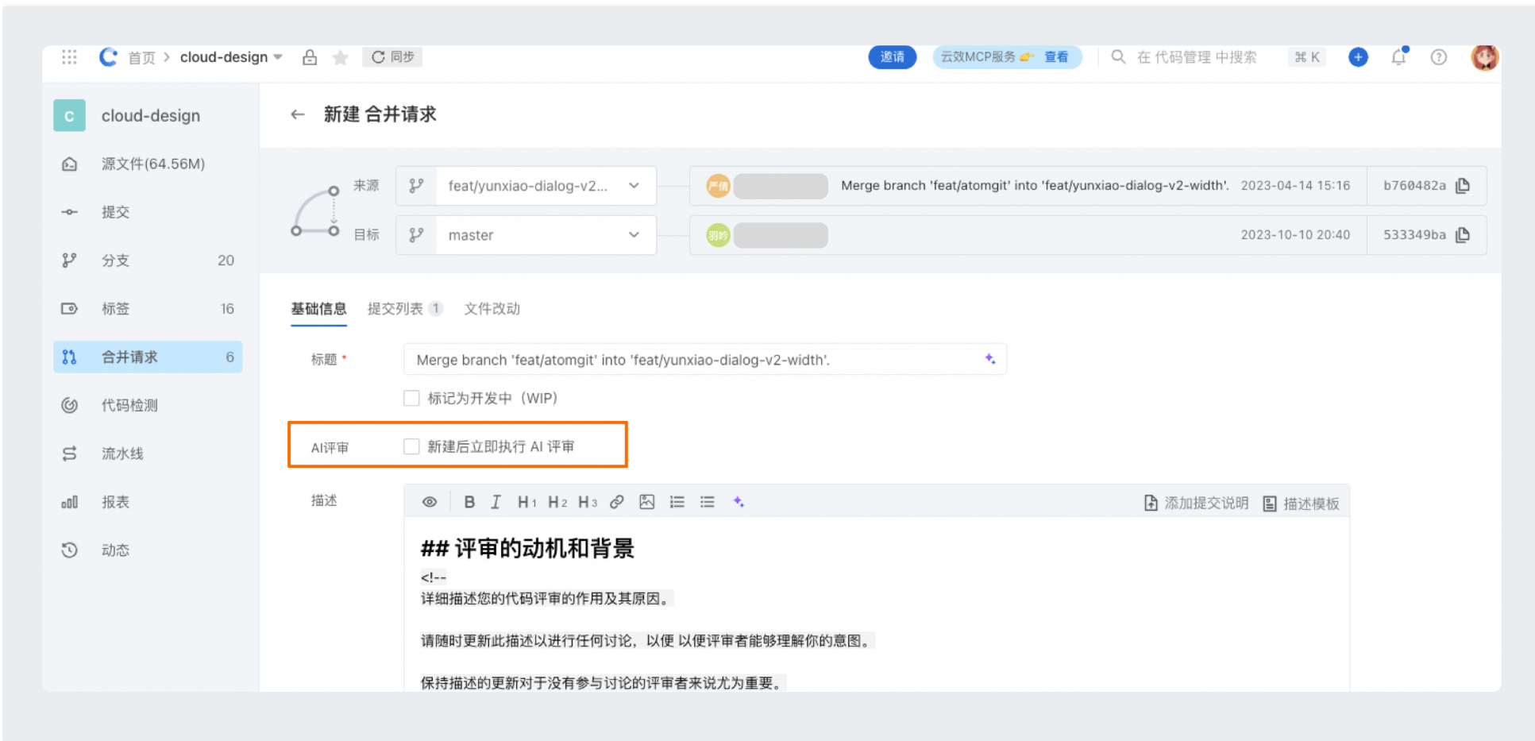
Task: Star the cloud-design repository
Action: [341, 56]
